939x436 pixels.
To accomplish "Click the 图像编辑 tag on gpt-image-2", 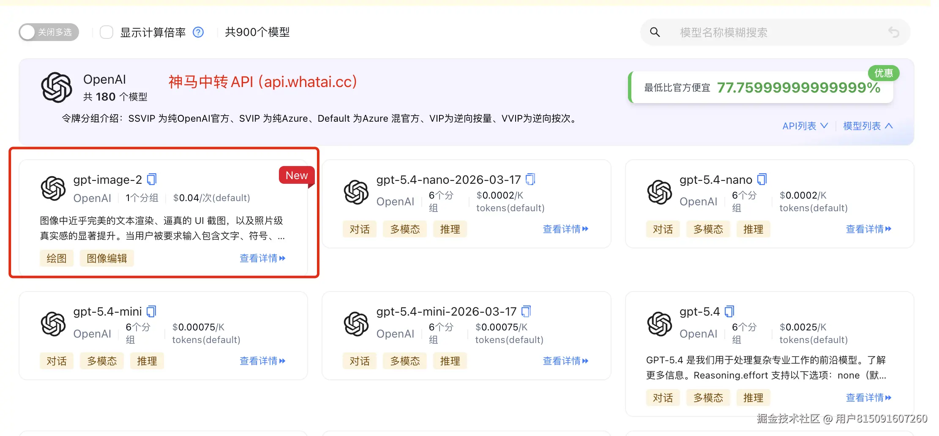I will tap(107, 258).
